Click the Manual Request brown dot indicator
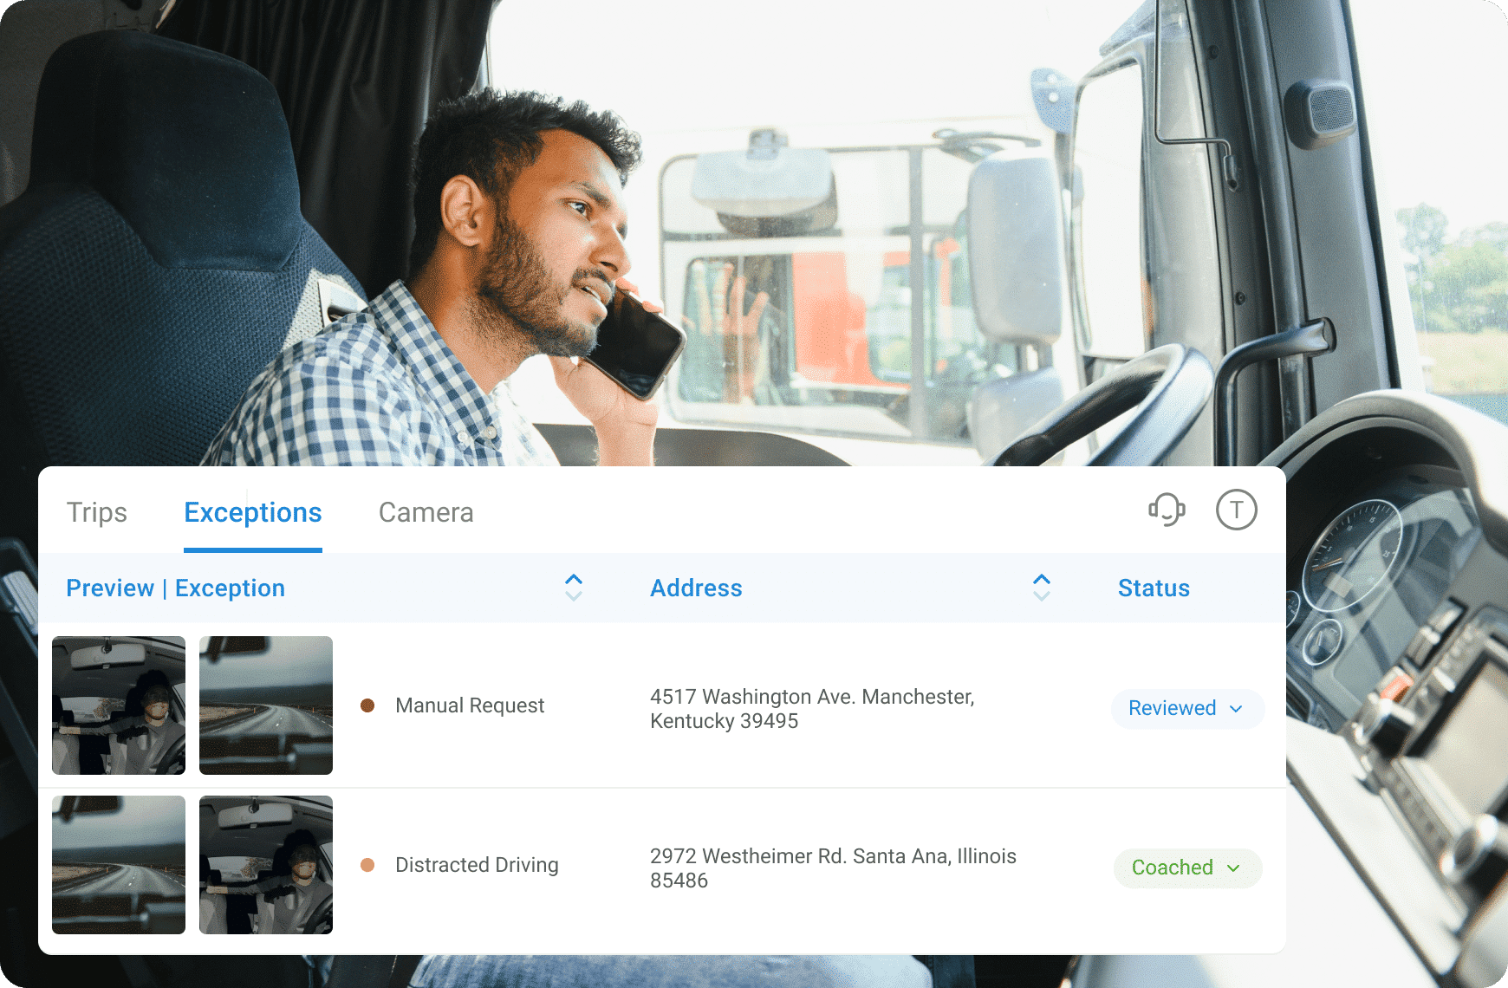The height and width of the screenshot is (988, 1508). click(367, 705)
